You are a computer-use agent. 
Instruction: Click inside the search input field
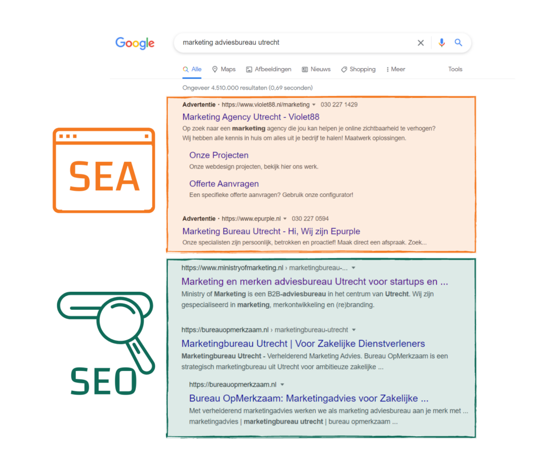click(x=295, y=43)
